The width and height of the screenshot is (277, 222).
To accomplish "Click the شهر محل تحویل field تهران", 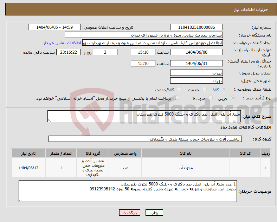I will (x=196, y=80).
